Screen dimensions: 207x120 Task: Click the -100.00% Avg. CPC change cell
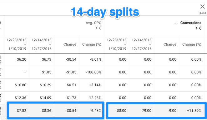(x=93, y=72)
